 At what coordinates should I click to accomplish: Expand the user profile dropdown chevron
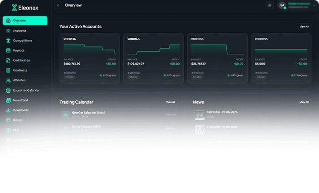pos(314,6)
